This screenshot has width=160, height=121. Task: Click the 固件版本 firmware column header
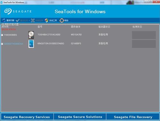coord(76,27)
